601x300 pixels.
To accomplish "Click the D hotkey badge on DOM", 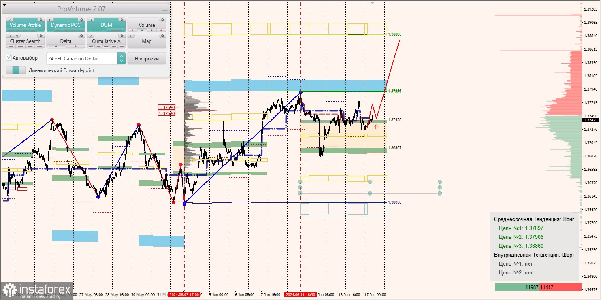I will [91, 20].
